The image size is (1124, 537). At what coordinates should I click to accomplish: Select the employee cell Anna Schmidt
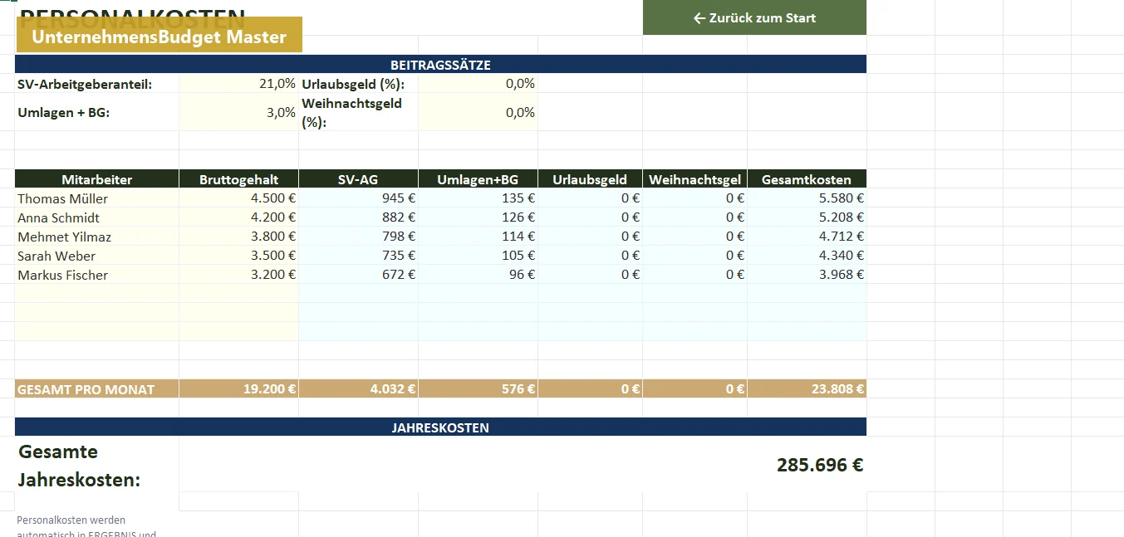pyautogui.click(x=97, y=217)
